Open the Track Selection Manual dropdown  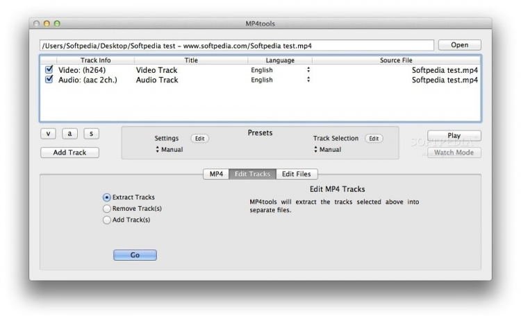coord(328,150)
